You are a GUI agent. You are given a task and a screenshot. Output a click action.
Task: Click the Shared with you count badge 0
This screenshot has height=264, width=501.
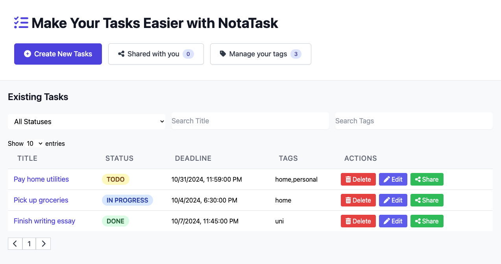coord(188,54)
